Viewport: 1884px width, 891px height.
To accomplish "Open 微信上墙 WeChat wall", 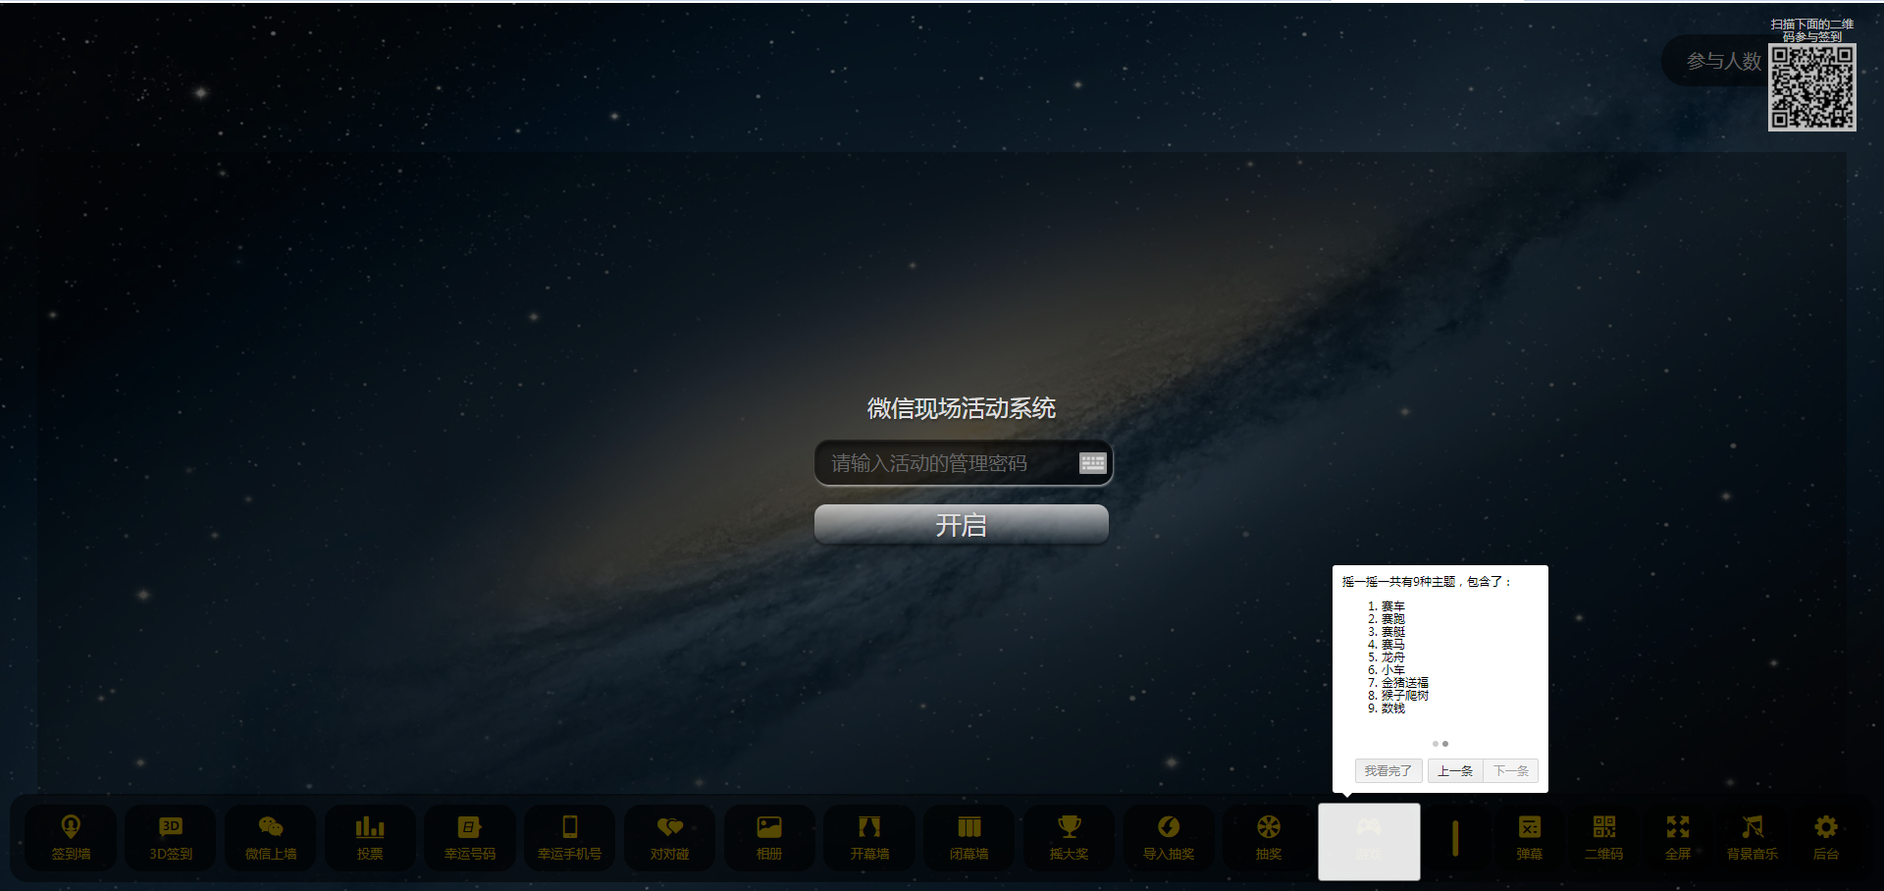I will pyautogui.click(x=271, y=837).
